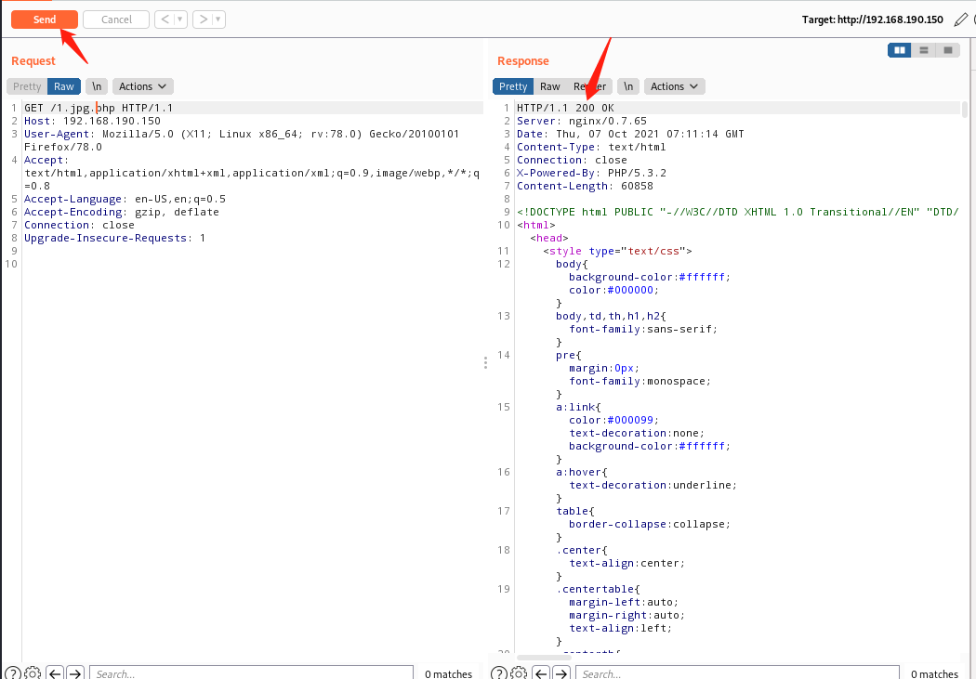Toggle \n character display in the request editor

(x=97, y=86)
